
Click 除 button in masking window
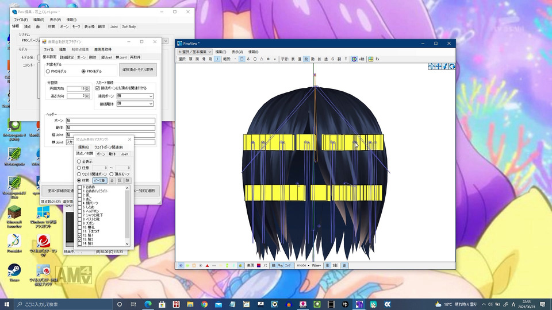128,180
